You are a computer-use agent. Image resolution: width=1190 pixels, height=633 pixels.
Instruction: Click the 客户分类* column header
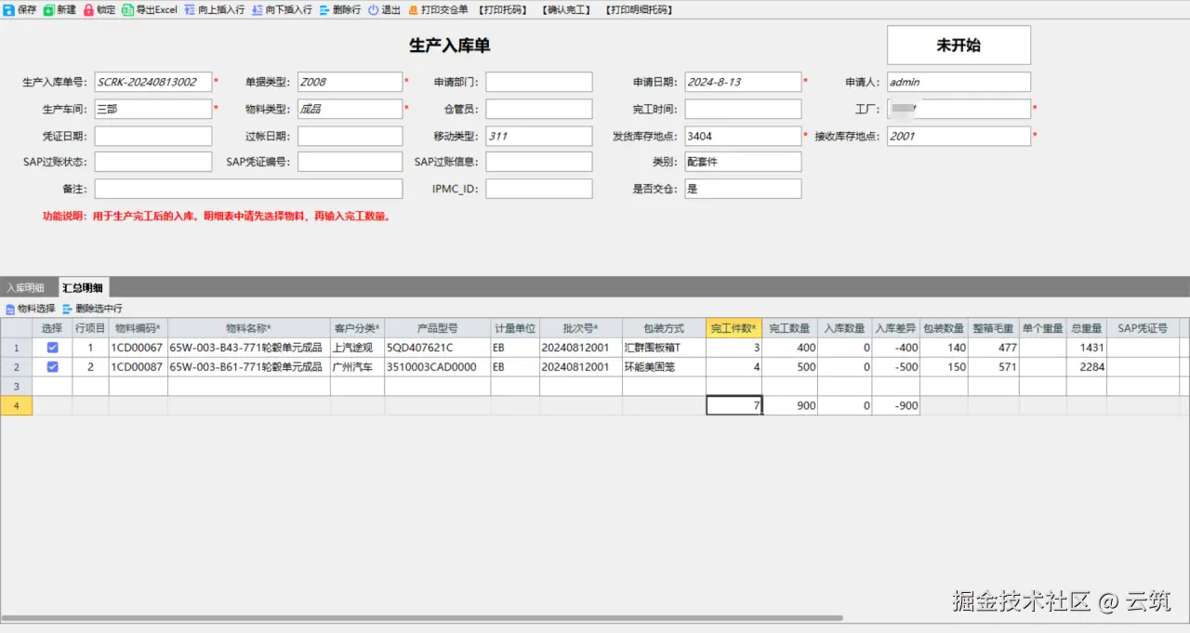[357, 328]
